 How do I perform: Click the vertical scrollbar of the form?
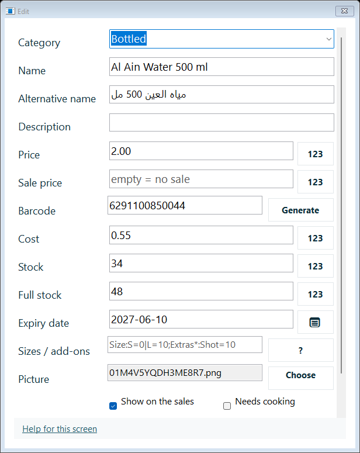[x=341, y=205]
